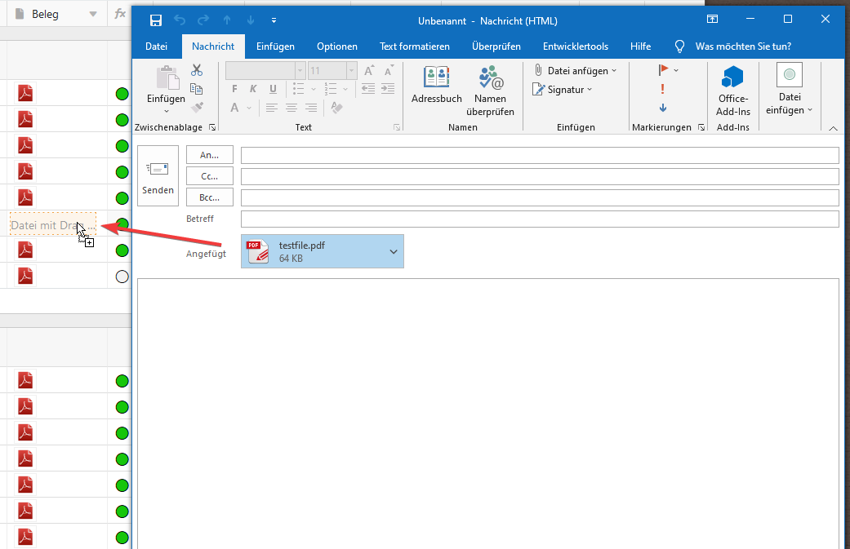
Task: Toggle bold (F) formatting
Action: tap(234, 89)
